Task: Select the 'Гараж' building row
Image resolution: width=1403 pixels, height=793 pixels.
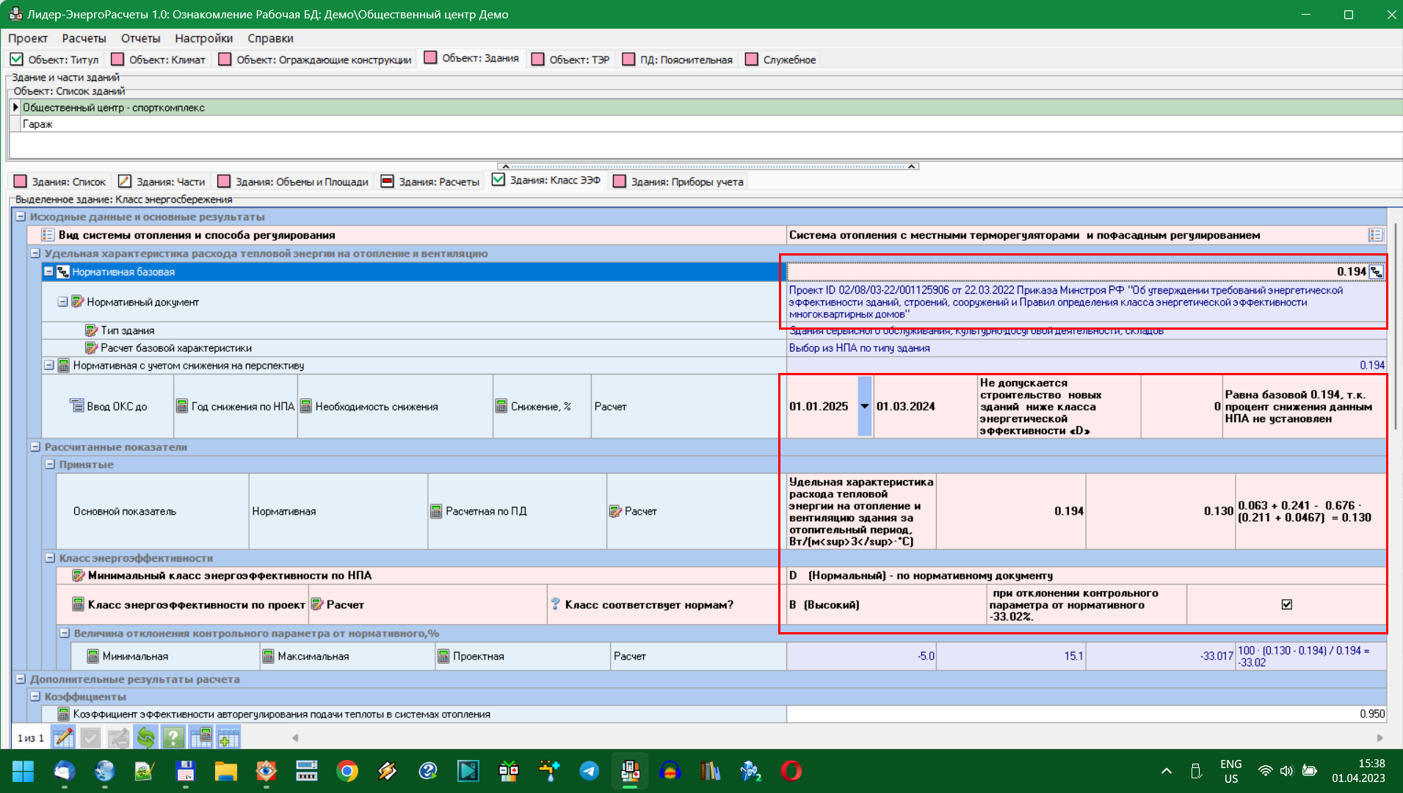Action: (x=37, y=124)
